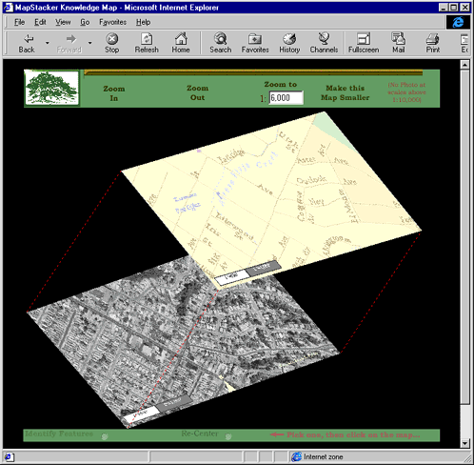Reload the page with Refresh

point(147,43)
